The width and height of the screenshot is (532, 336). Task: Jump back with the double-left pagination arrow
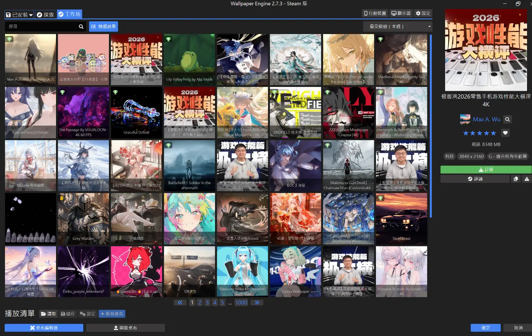[180, 303]
